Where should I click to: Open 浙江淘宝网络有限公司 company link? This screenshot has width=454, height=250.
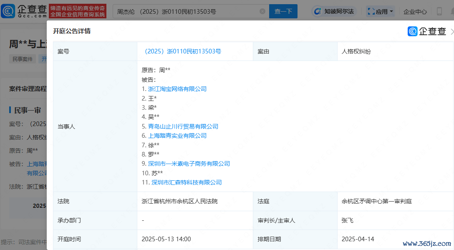click(177, 89)
